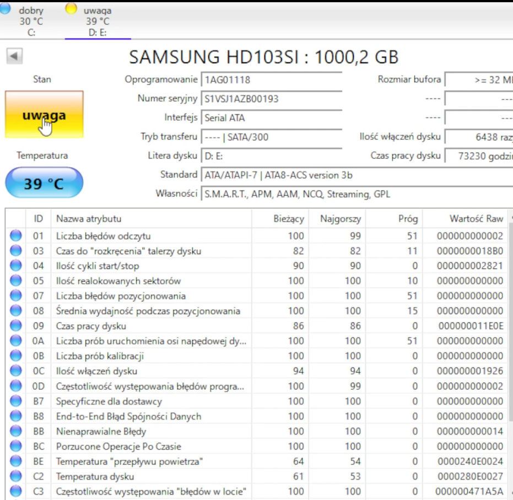Select the C: drive tab marked dobry
Screen dimensions: 513x500
[x=26, y=20]
